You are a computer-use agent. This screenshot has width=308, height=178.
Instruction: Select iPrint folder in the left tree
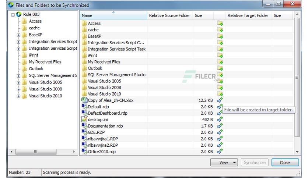point(34,55)
